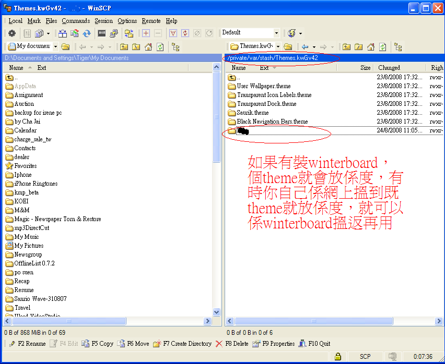
Task: Click F5 Copy button
Action: pyautogui.click(x=98, y=344)
